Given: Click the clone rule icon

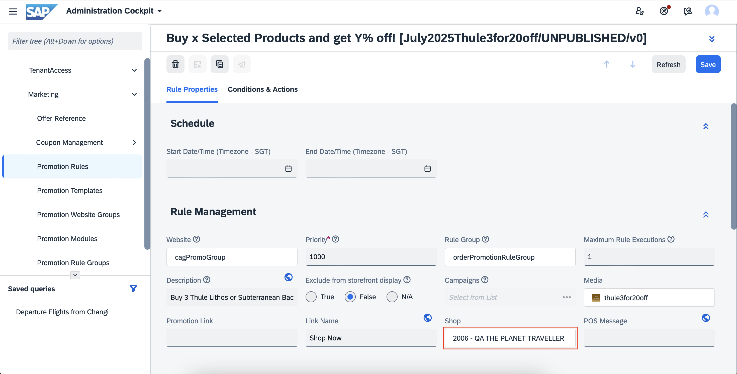Looking at the screenshot, I should click(x=219, y=64).
